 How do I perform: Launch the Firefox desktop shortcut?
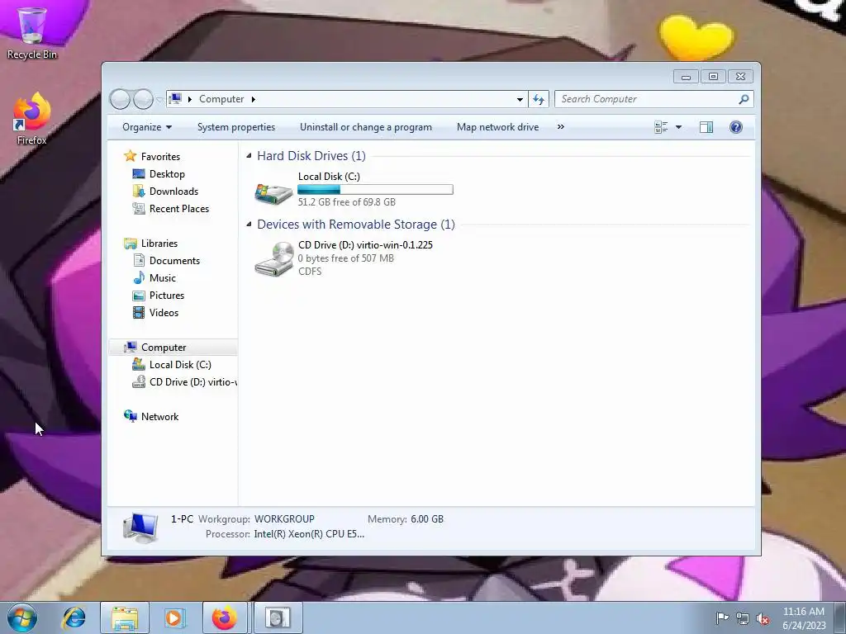(32, 119)
